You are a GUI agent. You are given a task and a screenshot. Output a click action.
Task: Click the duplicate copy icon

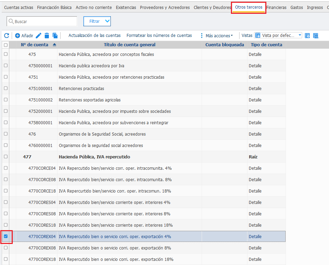tap(55, 36)
